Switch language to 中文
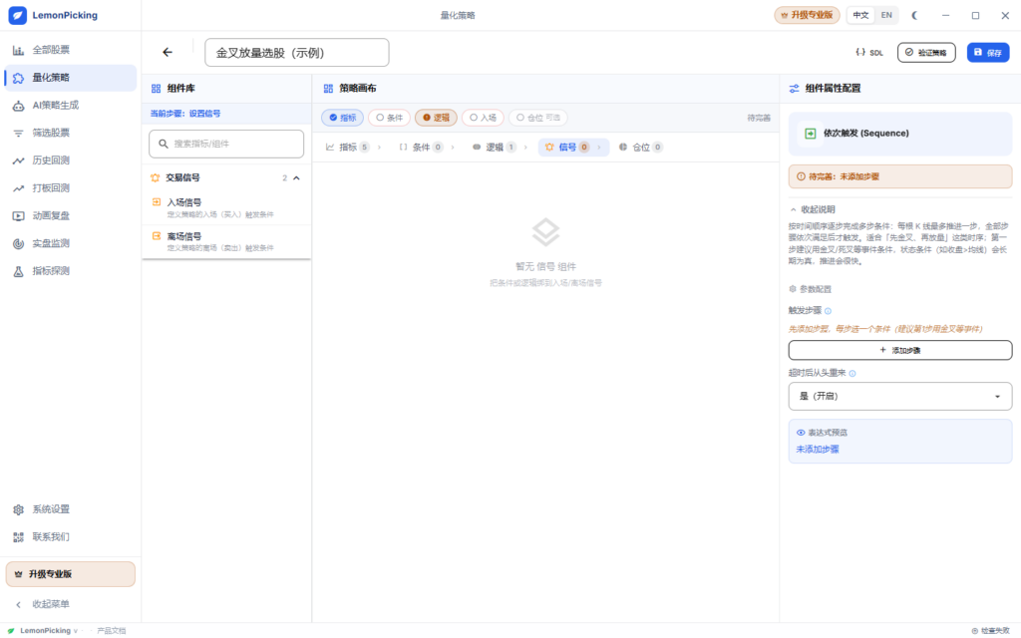 pyautogui.click(x=860, y=15)
